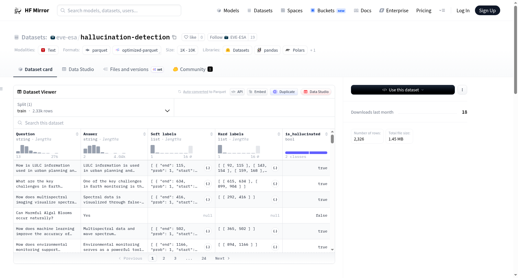Open Docs in top navigation
Viewport: 518px width, 278px height.
[363, 10]
